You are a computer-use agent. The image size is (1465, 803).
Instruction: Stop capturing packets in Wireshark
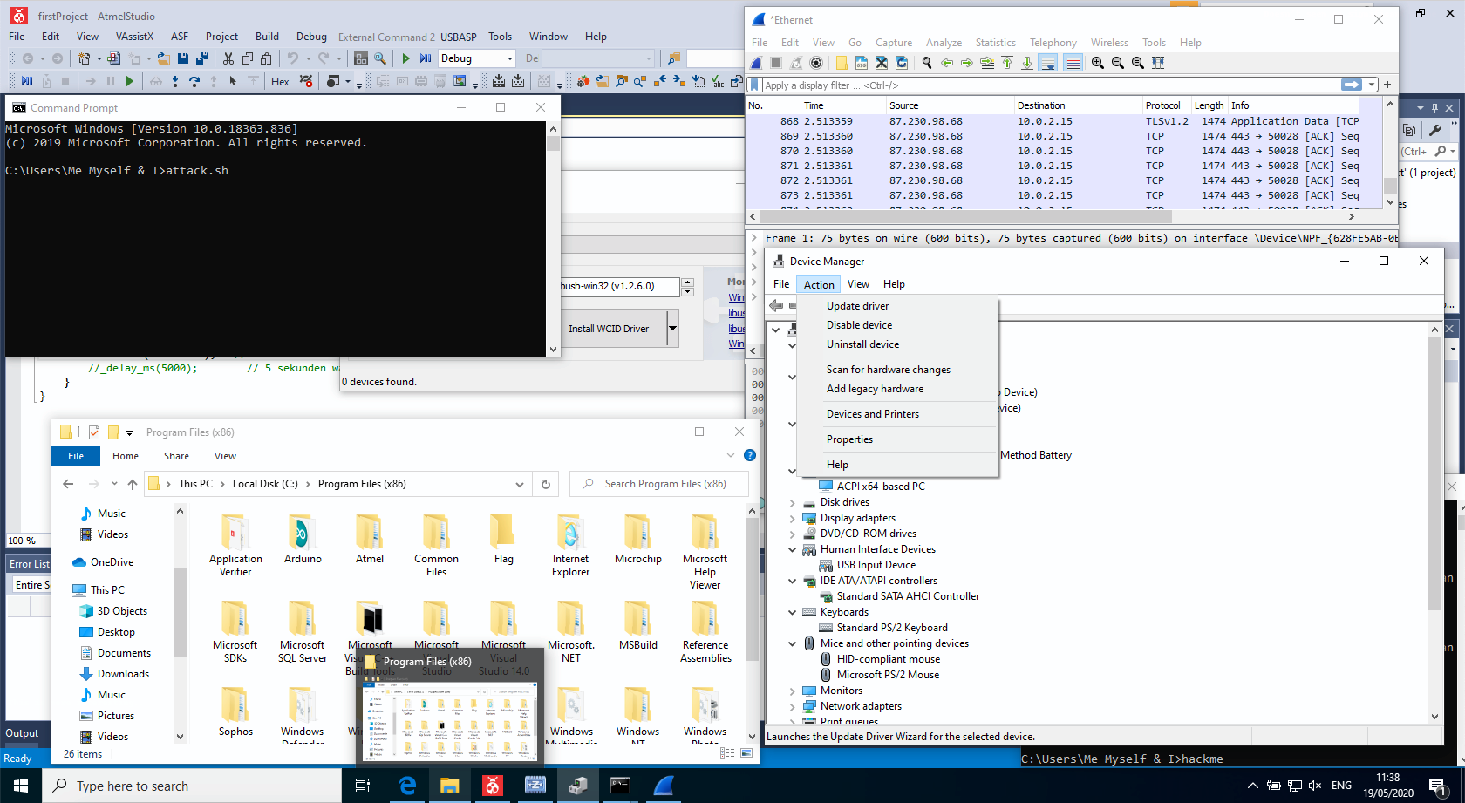tap(776, 63)
